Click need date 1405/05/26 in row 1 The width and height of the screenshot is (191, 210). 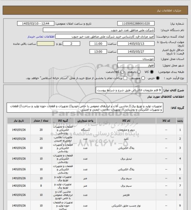19,130
